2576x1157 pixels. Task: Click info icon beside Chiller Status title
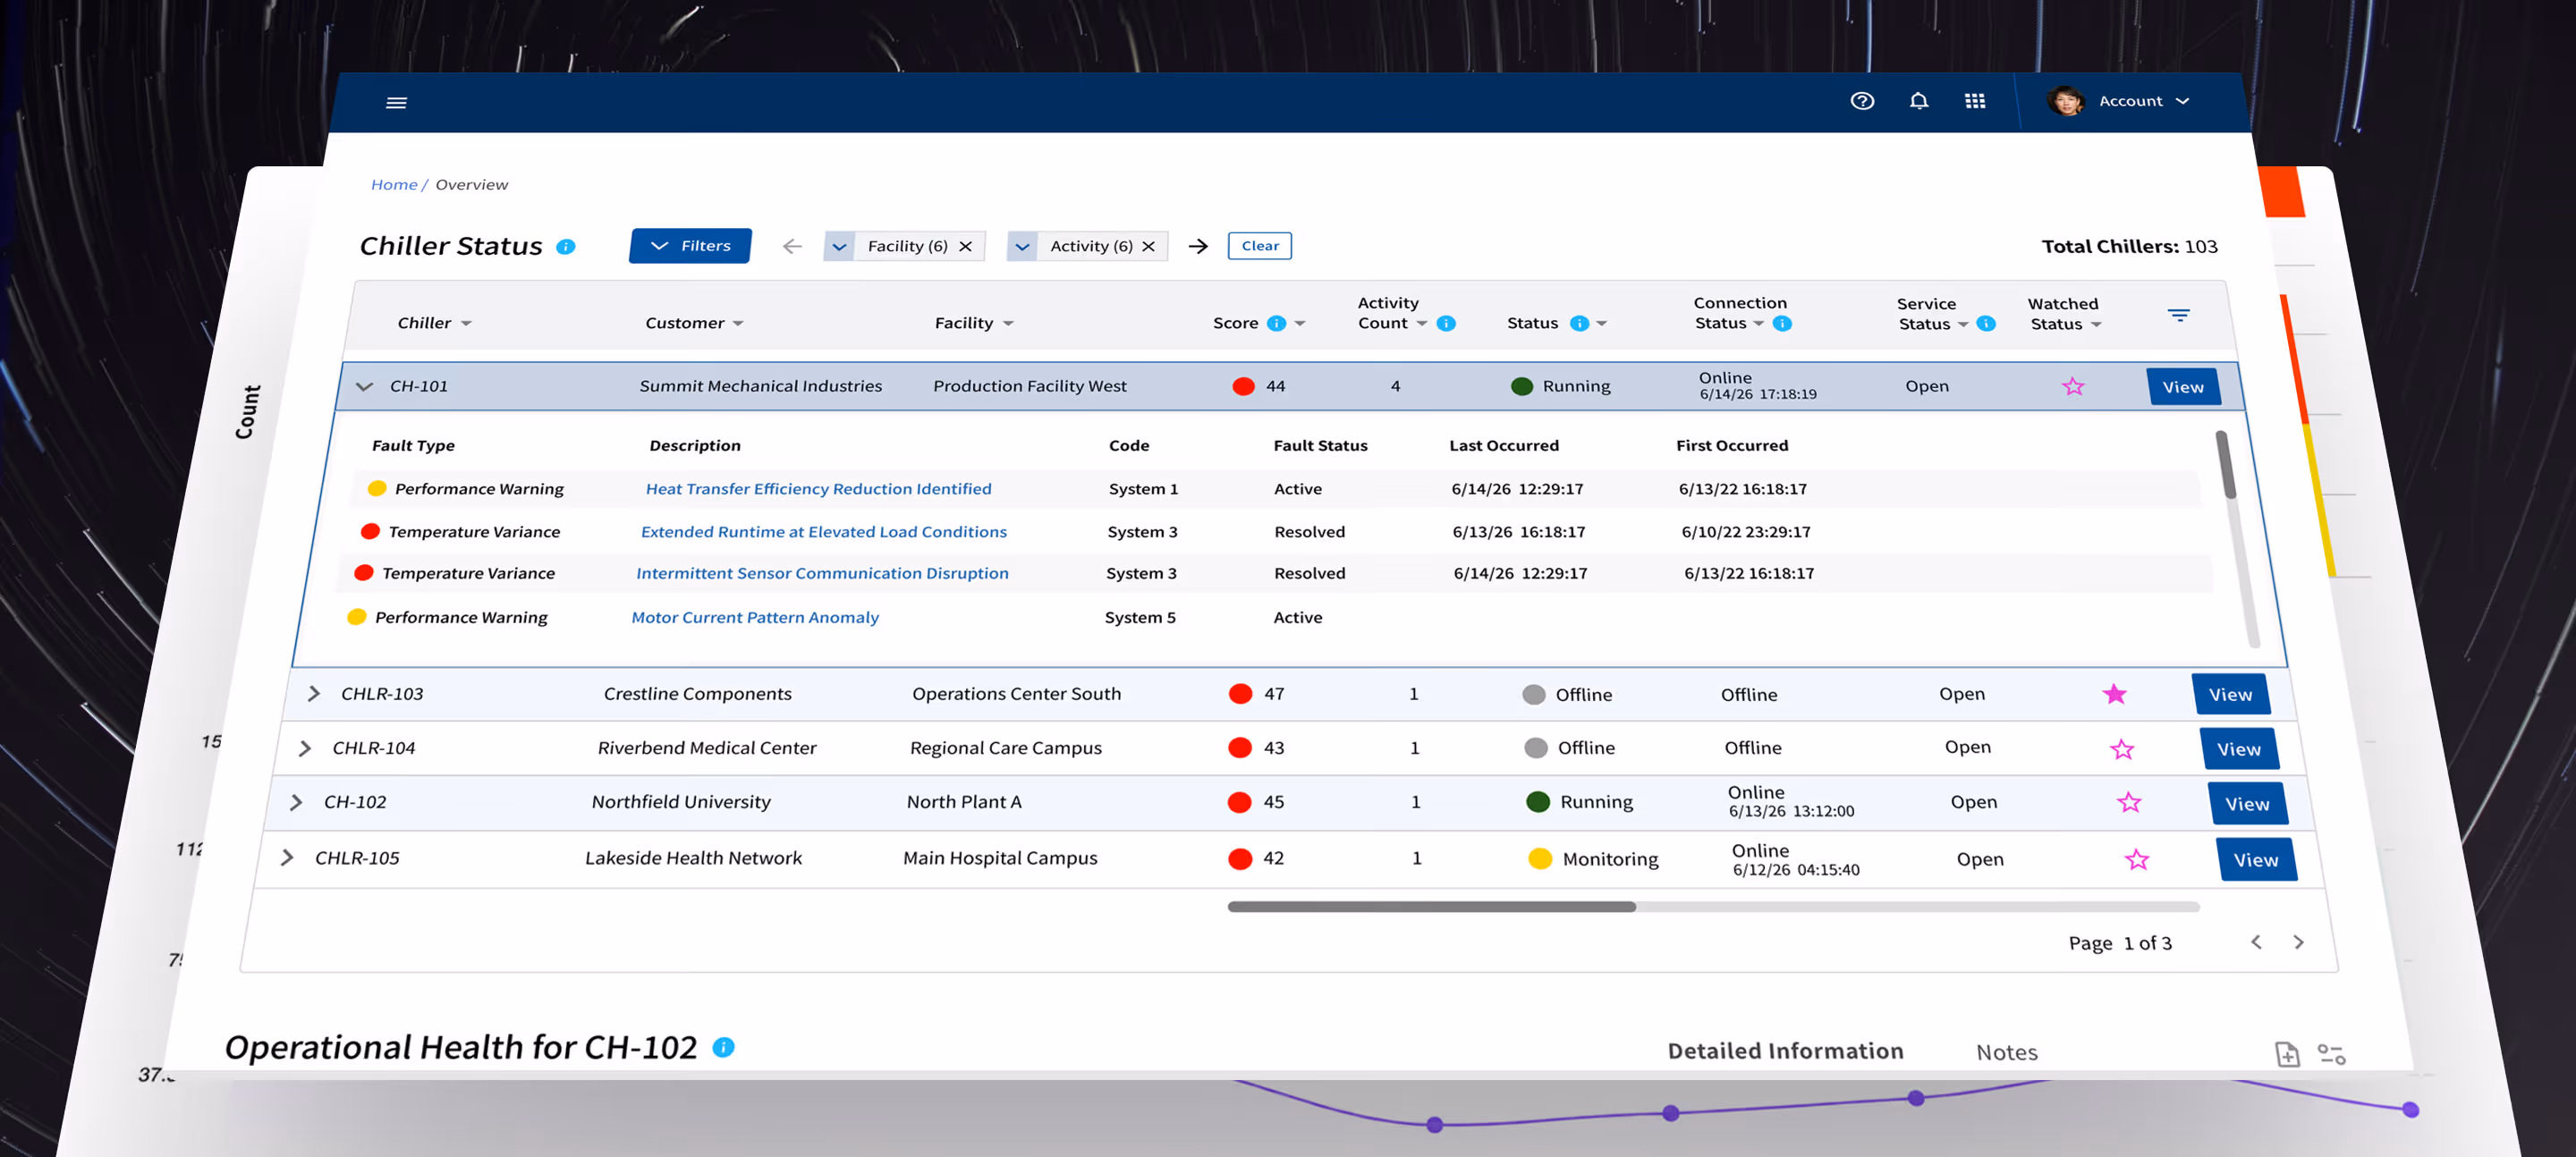point(566,246)
